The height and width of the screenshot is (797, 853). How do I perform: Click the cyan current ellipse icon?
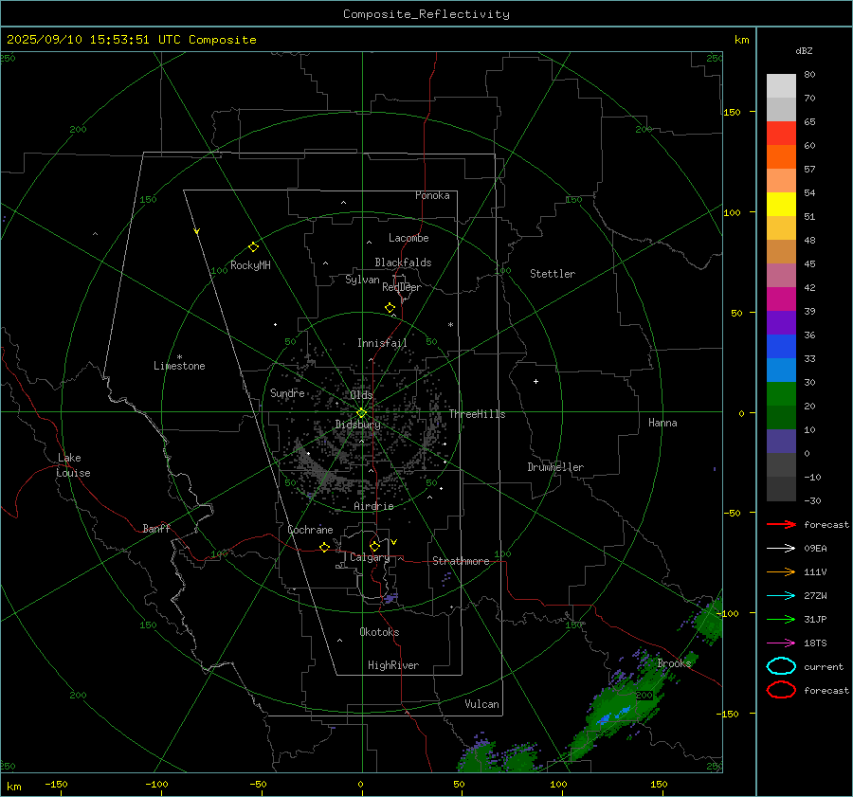[x=781, y=666]
